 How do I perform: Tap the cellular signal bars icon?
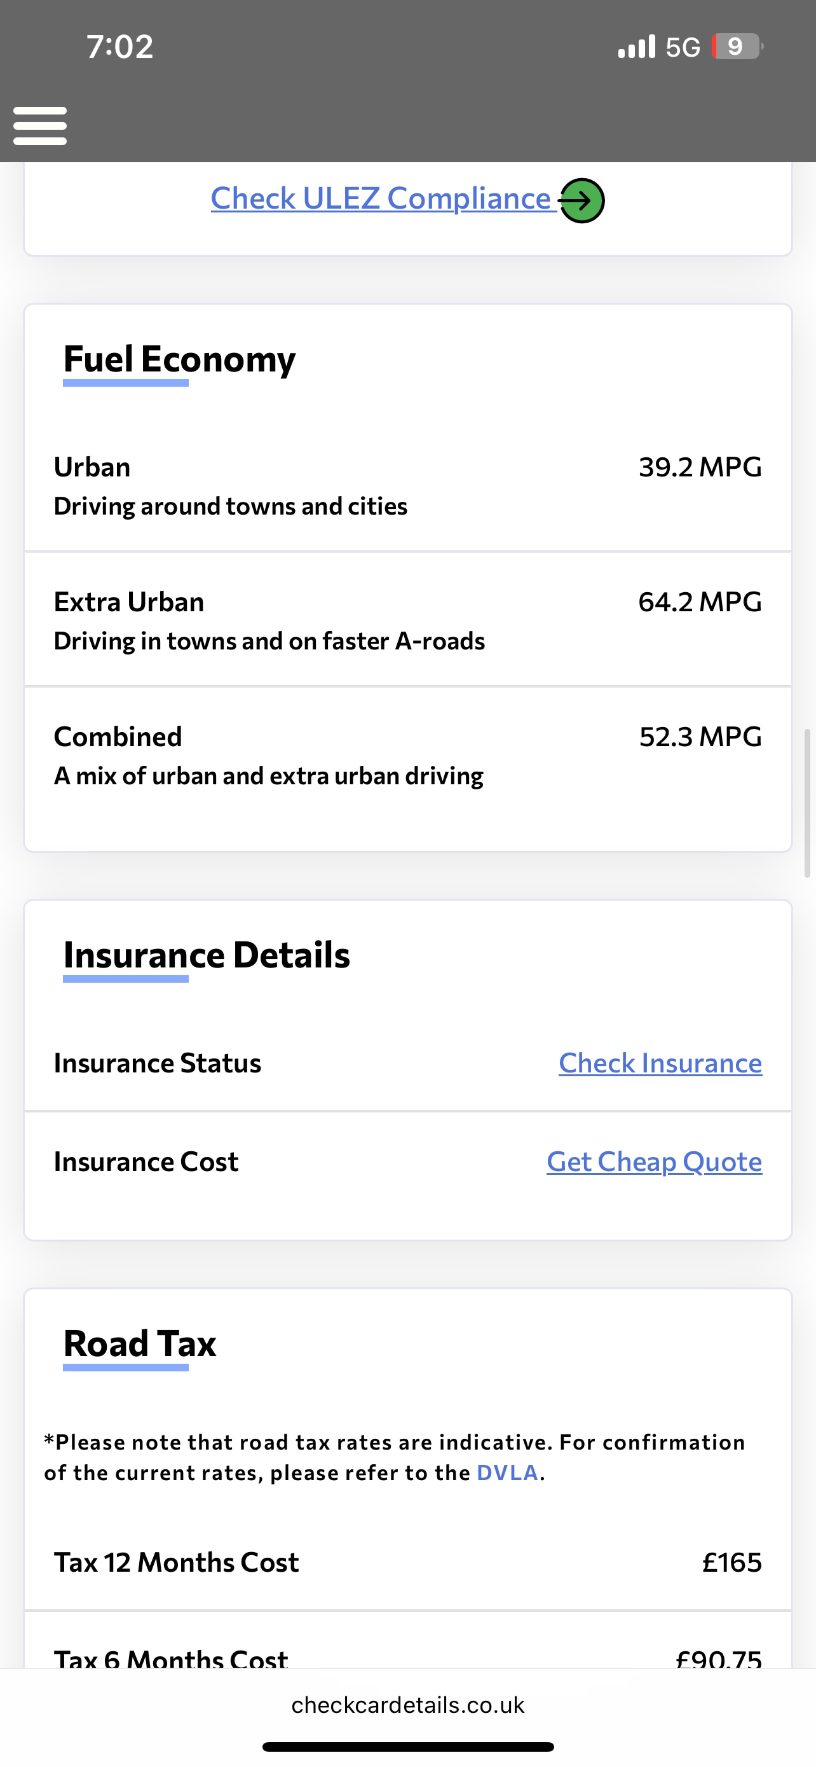pos(637,46)
